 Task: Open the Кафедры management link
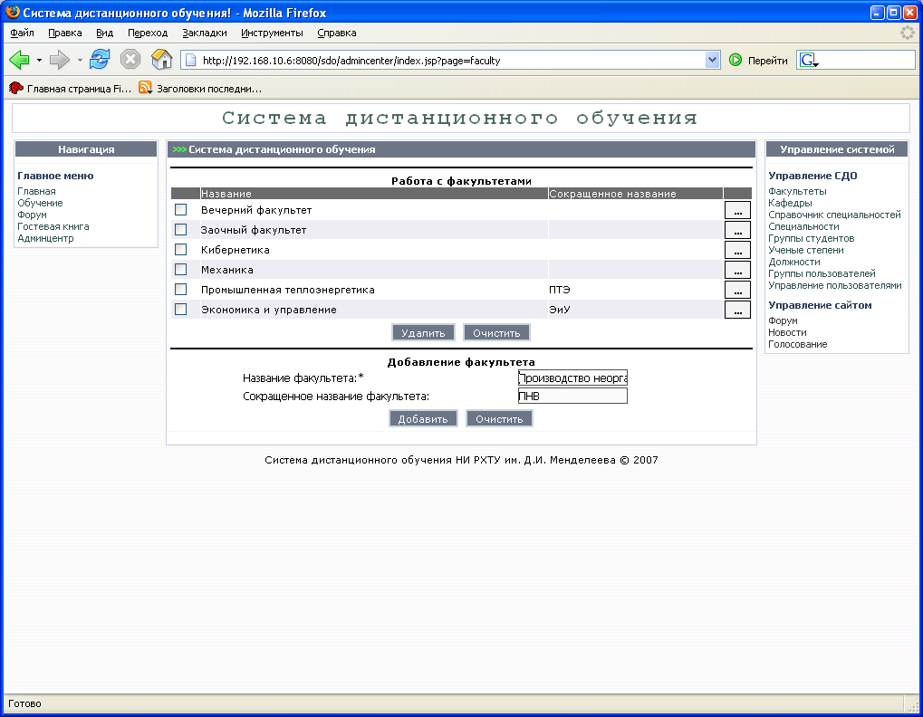(x=790, y=203)
